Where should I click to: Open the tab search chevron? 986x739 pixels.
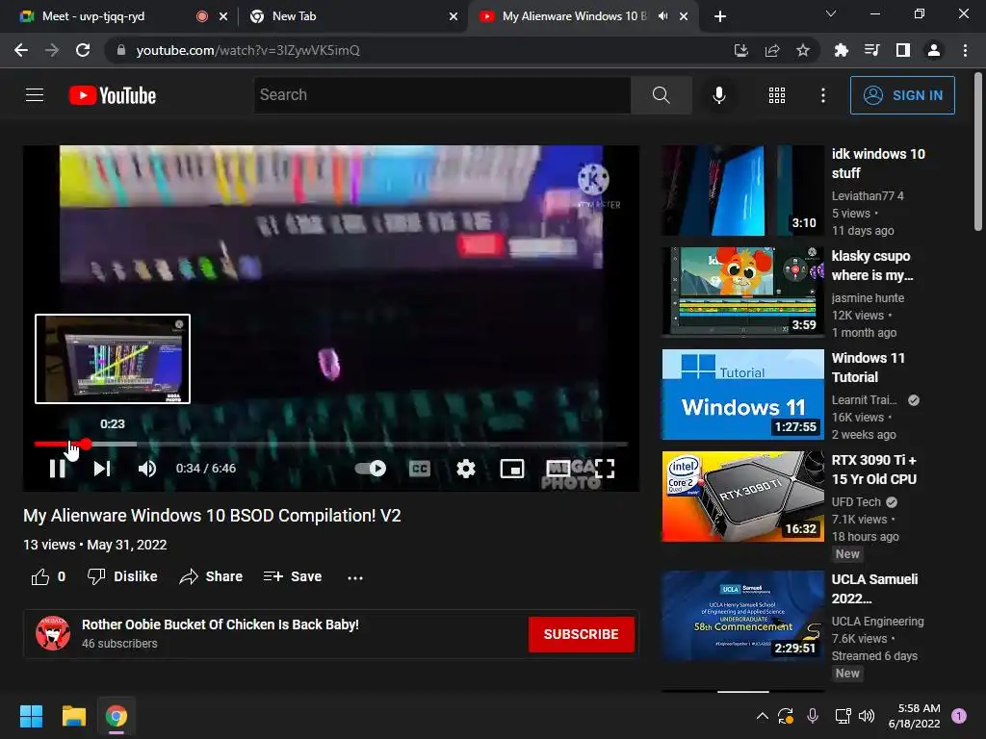click(x=831, y=13)
